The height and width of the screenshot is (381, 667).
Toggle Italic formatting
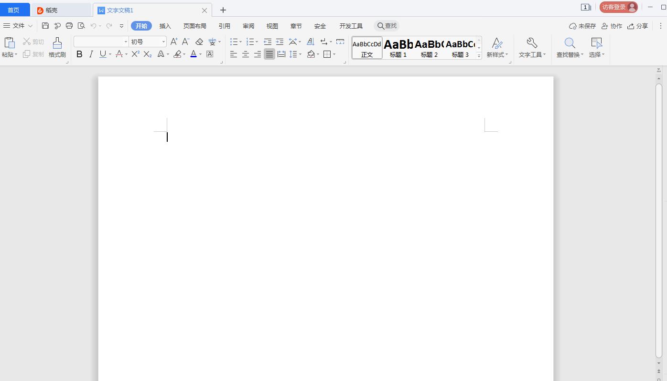pyautogui.click(x=91, y=54)
